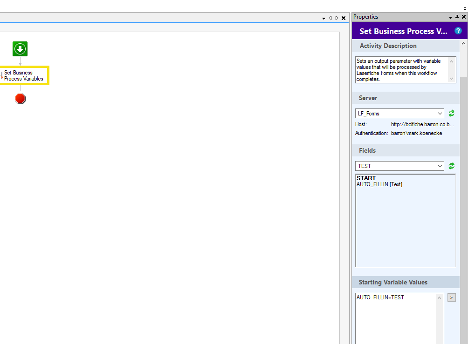Viewport: 468px width, 344px height.
Task: Go to previous designer tab arrow
Action: tap(330, 18)
